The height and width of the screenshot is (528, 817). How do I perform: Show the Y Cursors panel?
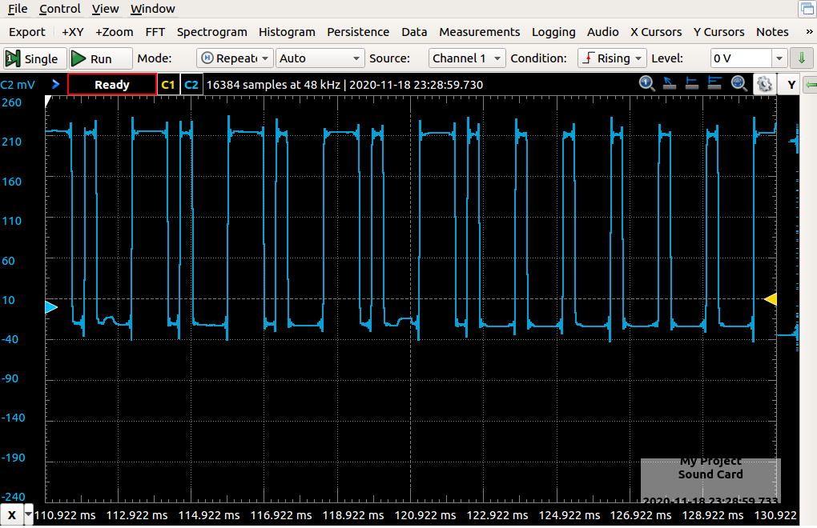point(718,32)
